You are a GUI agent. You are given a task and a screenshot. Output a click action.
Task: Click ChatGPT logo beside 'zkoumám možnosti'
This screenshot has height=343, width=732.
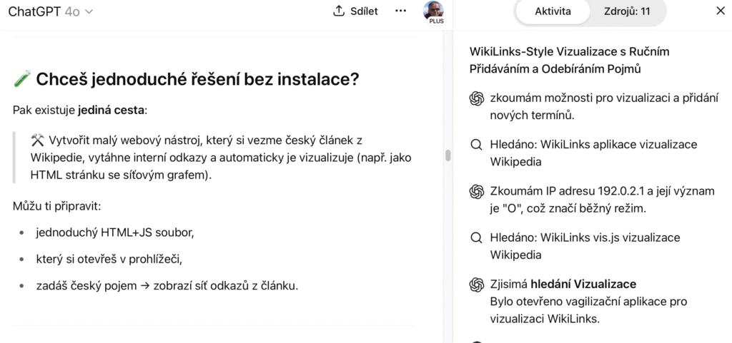point(476,98)
